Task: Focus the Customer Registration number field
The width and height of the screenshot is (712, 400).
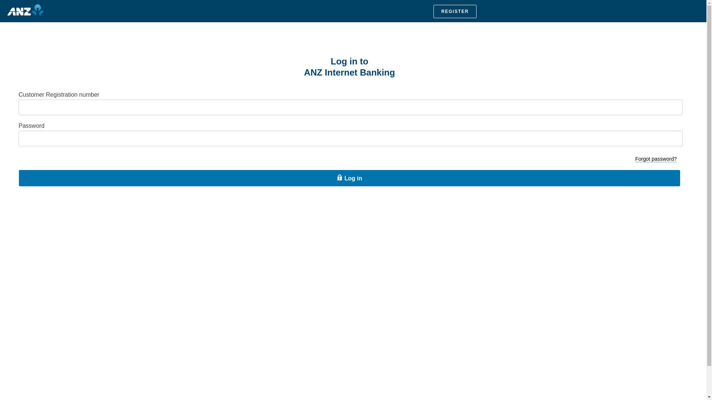Action: [x=350, y=107]
